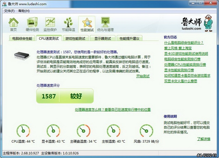The width and height of the screenshot is (219, 158).
Task: Open the 文件(F) menu
Action: coord(9,11)
